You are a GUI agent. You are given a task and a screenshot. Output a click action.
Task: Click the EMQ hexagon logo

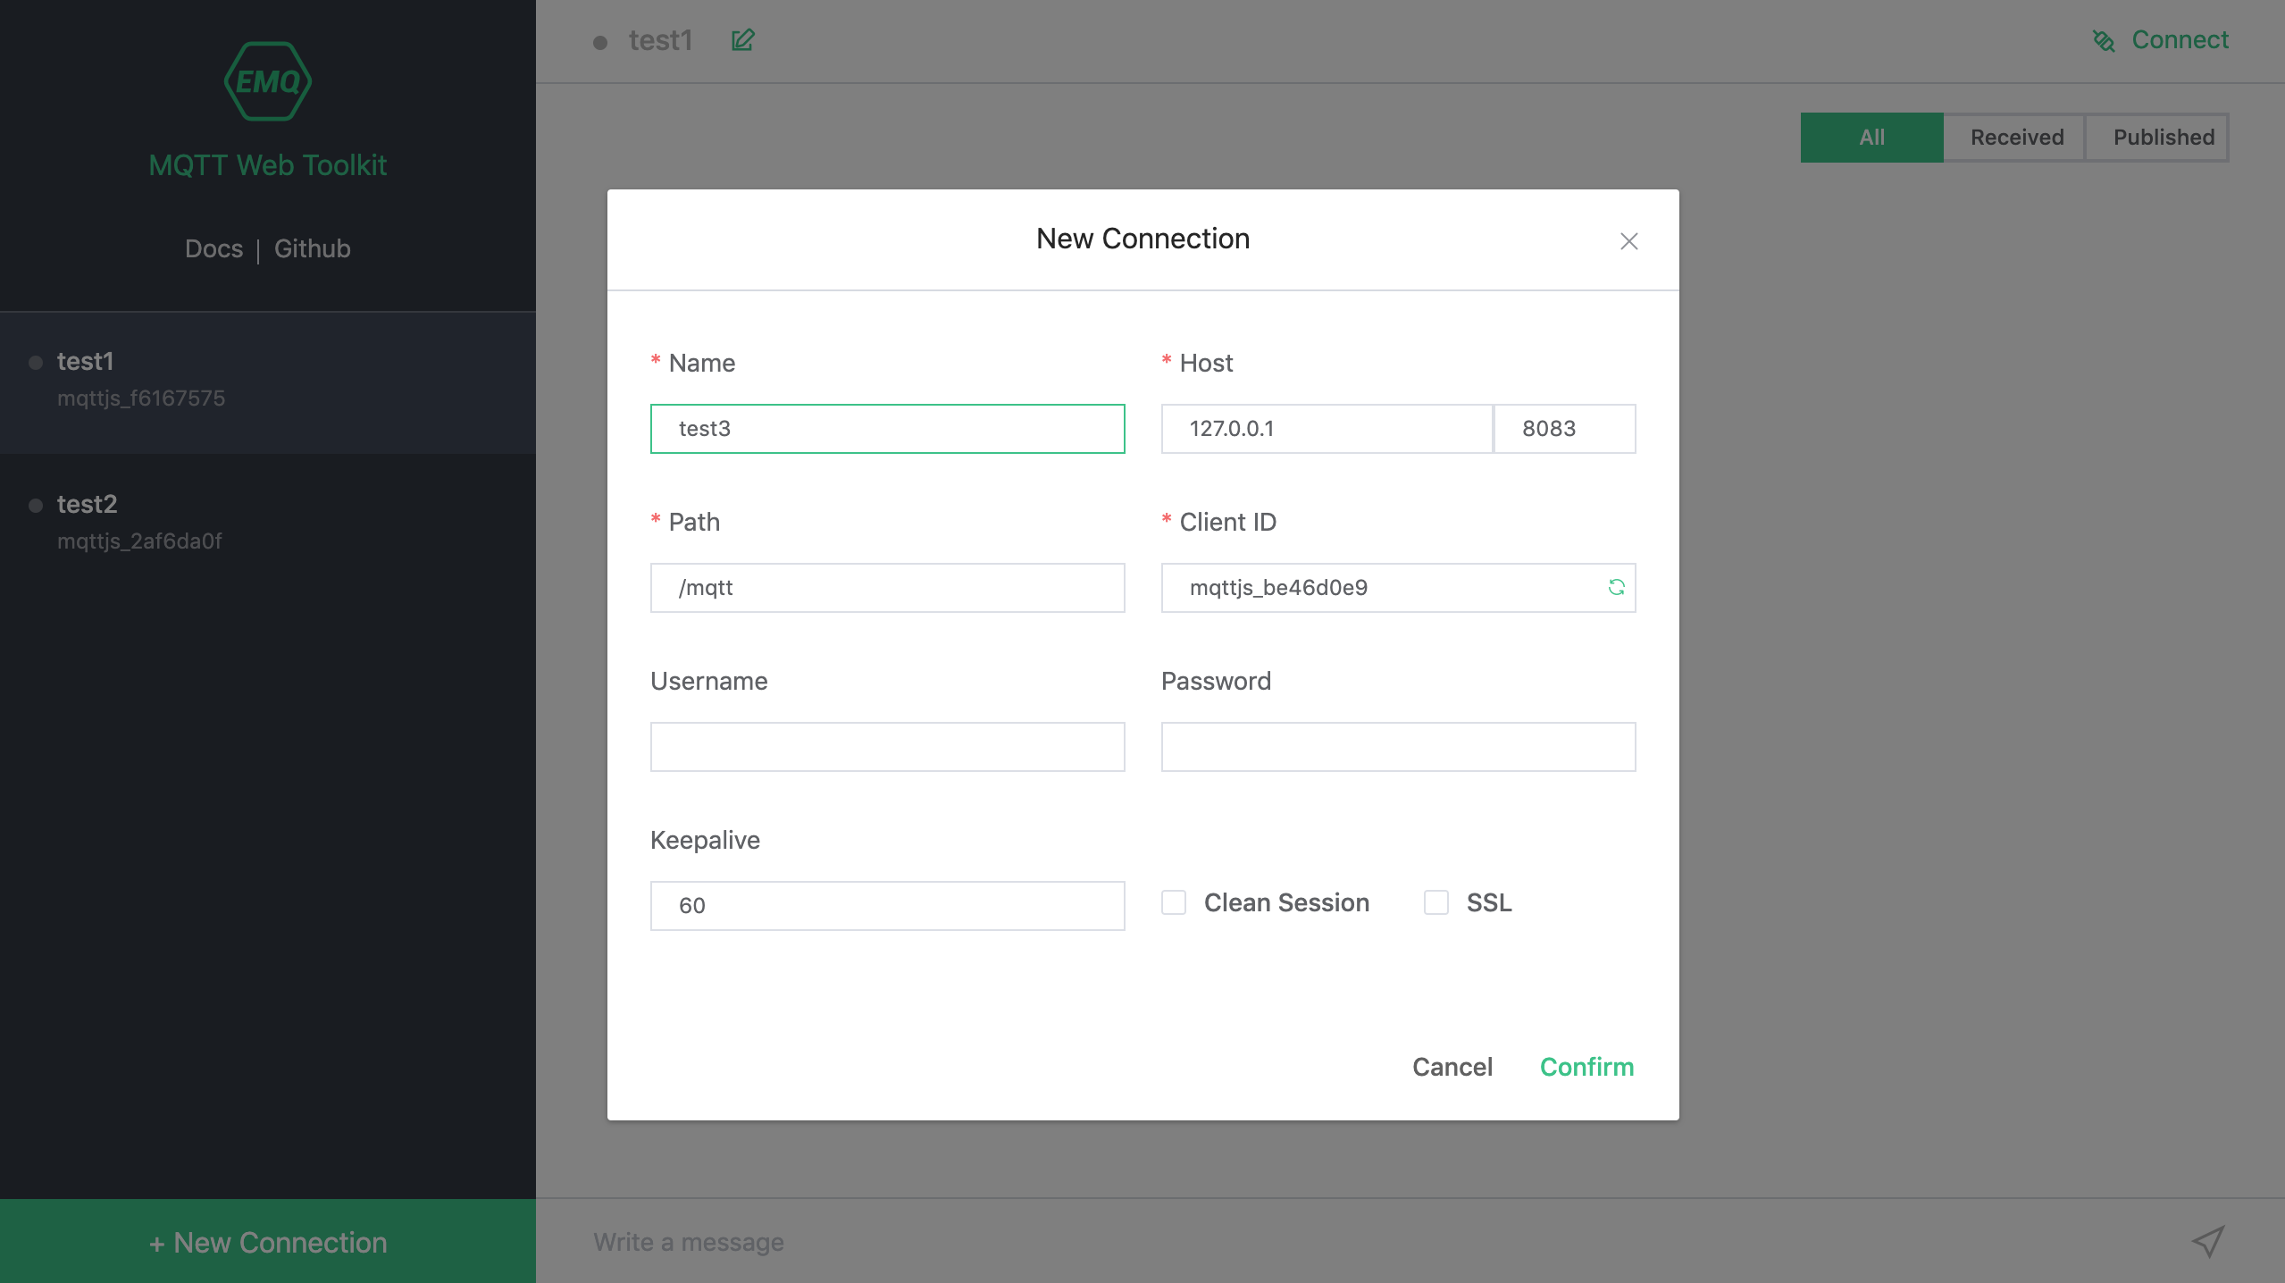pos(268,81)
